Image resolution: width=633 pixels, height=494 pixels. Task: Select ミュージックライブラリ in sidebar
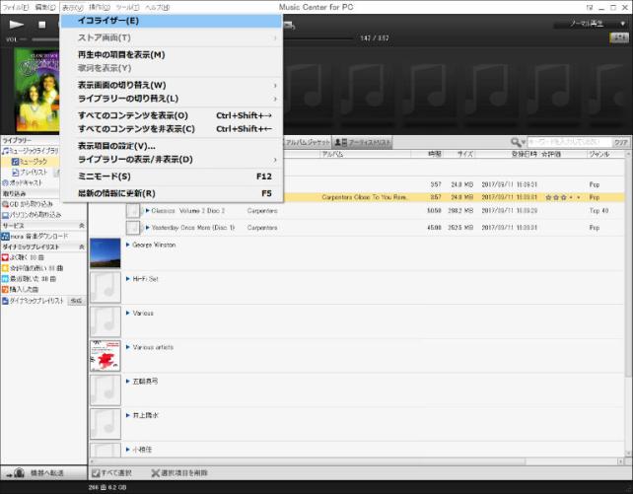coord(31,151)
